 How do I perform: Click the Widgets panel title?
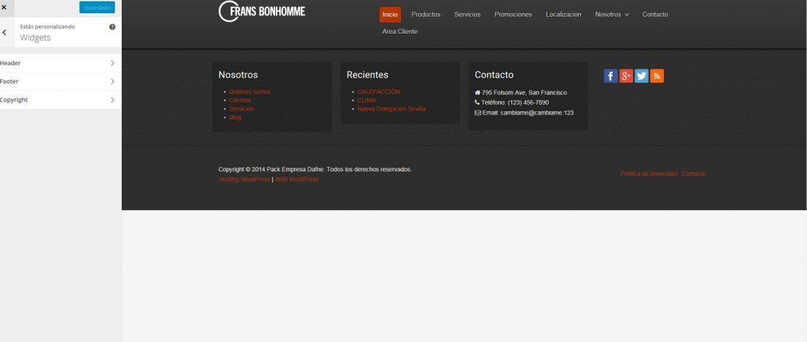[x=35, y=37]
